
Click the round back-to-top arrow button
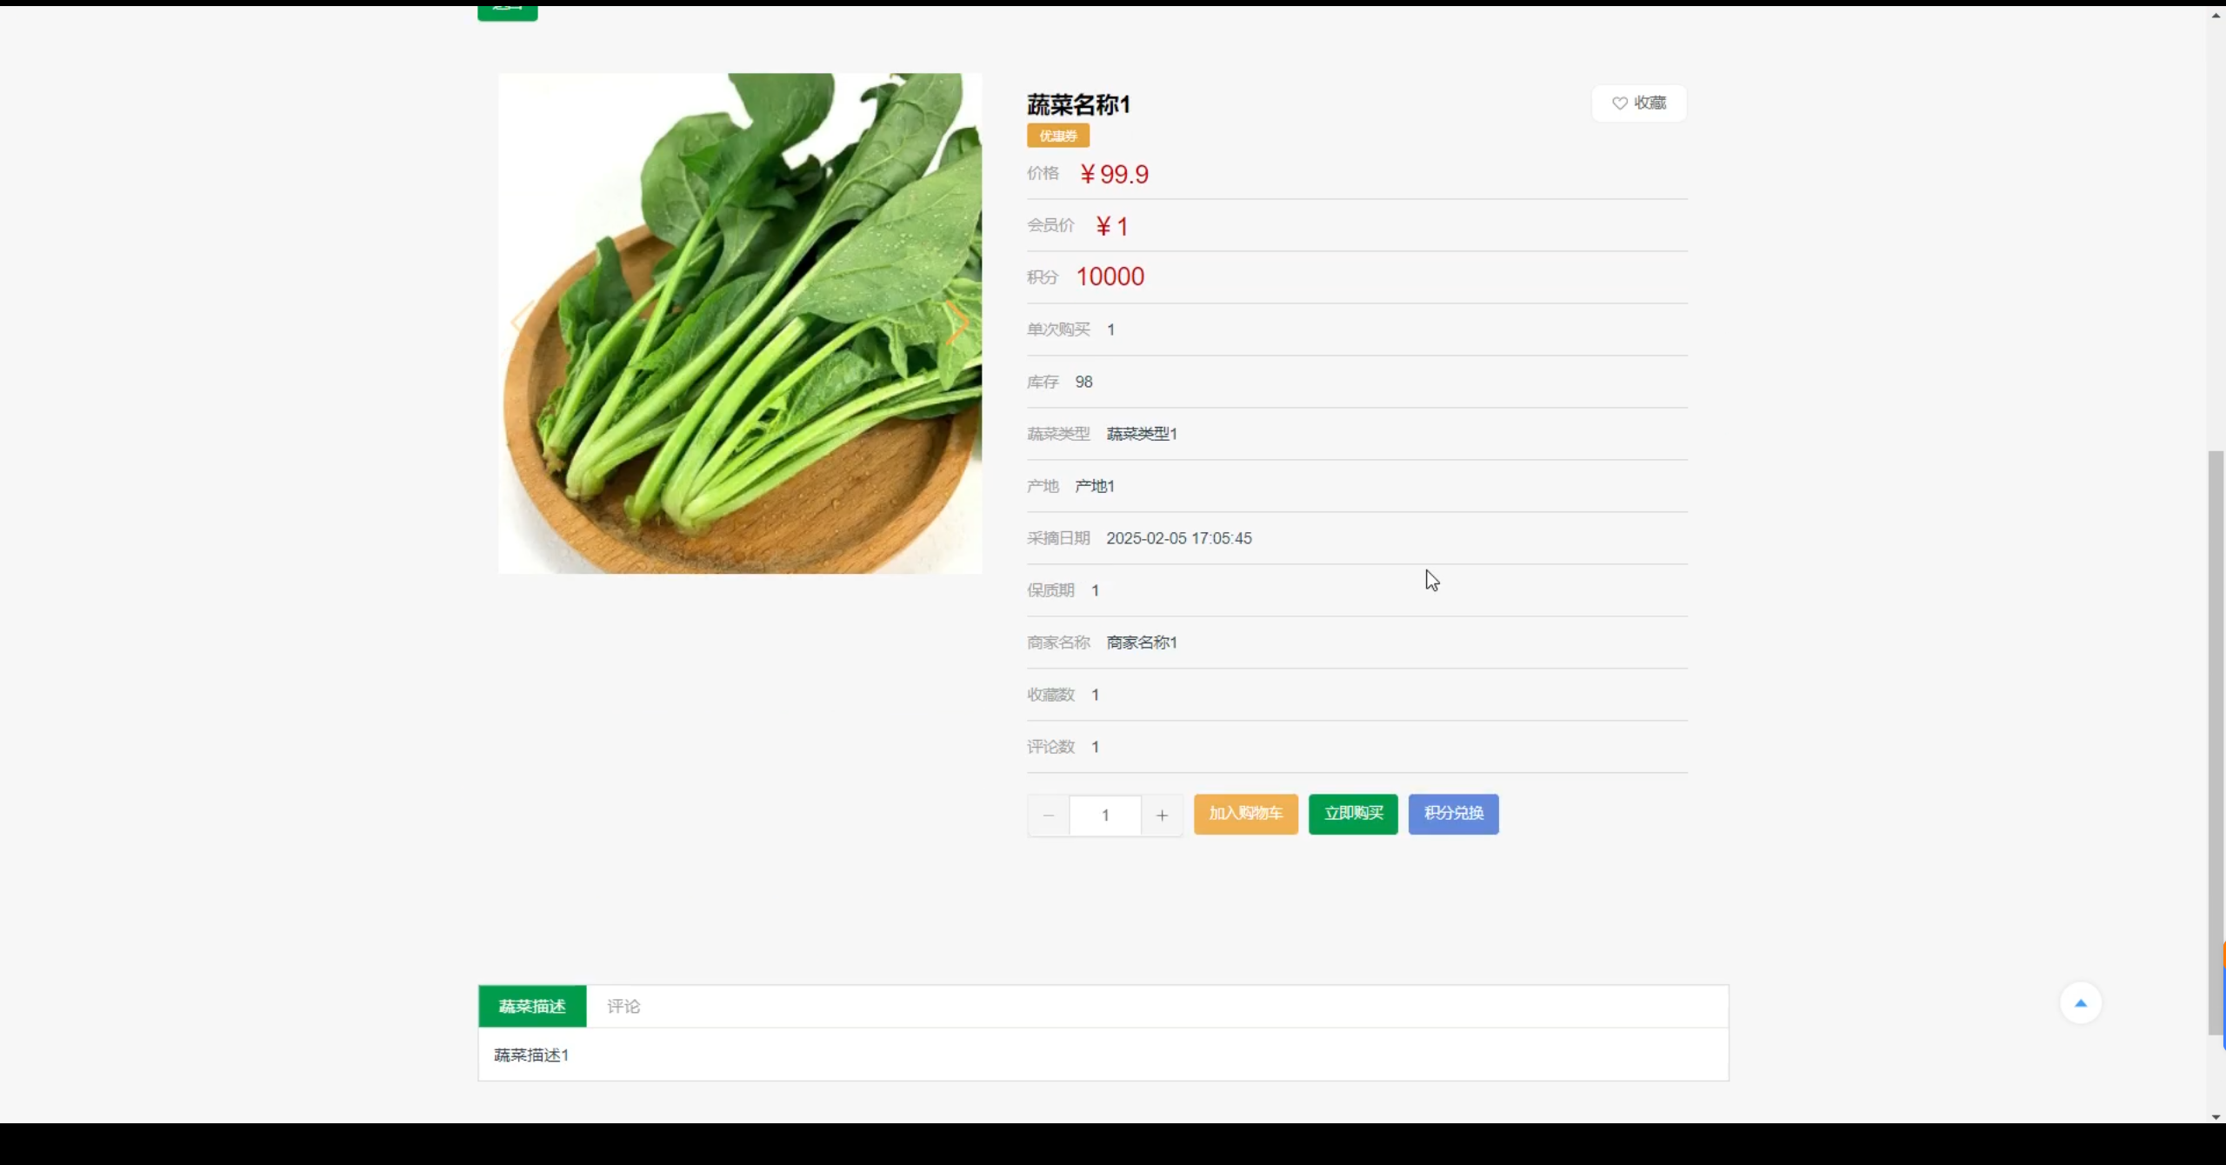coord(2081,1003)
